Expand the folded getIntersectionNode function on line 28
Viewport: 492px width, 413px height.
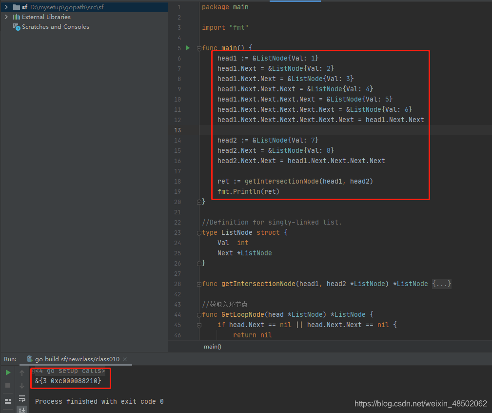(x=199, y=284)
